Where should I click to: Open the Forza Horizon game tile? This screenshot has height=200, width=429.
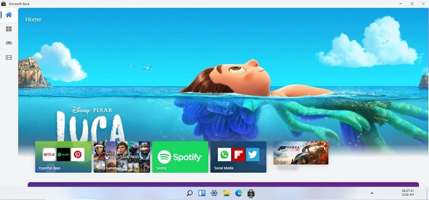301,153
